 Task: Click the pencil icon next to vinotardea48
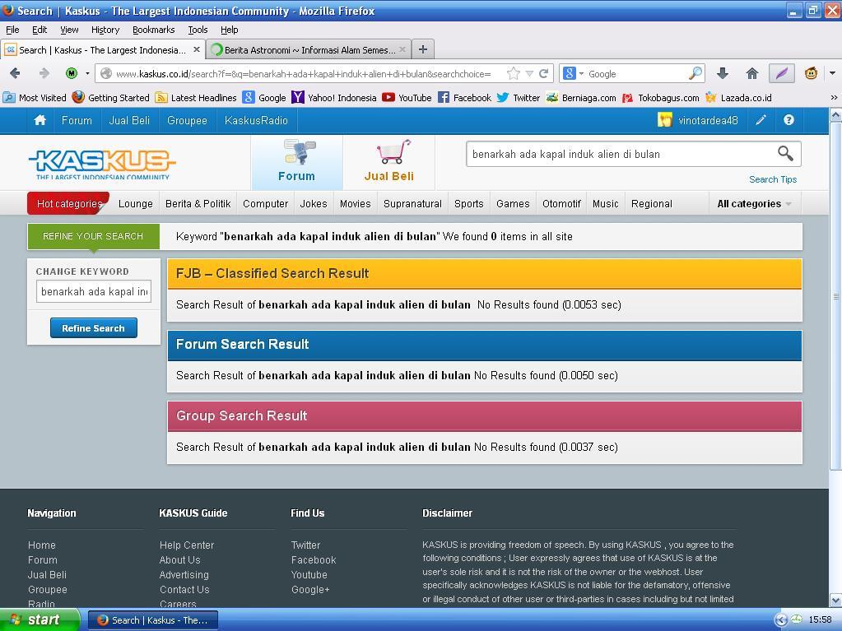click(761, 120)
